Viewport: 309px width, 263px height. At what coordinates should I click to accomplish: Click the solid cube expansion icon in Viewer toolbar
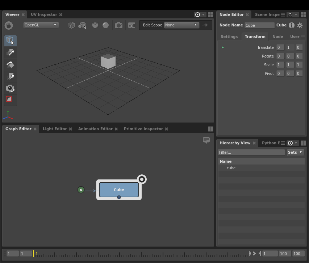[x=95, y=25]
